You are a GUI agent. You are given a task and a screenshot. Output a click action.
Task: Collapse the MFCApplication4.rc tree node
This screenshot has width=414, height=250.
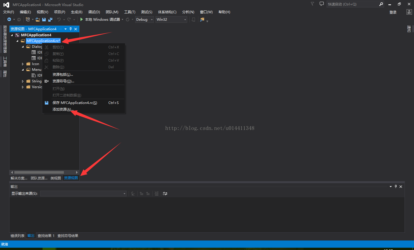[18, 41]
